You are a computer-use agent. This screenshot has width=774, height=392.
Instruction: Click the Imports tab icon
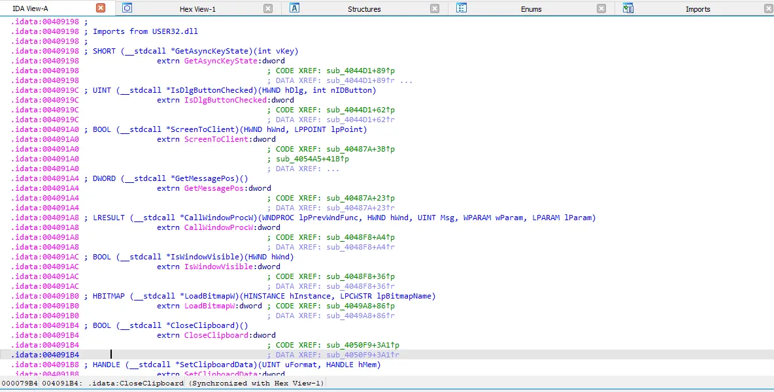coord(628,8)
